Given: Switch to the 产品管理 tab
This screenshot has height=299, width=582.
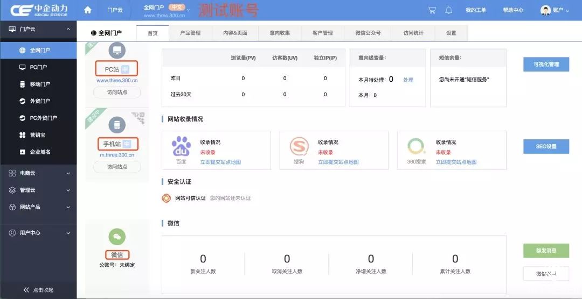Looking at the screenshot, I should pyautogui.click(x=190, y=33).
